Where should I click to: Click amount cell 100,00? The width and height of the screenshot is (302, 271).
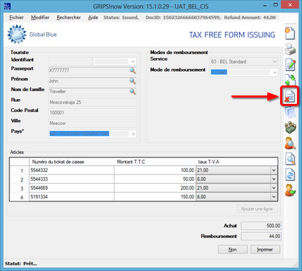155,171
